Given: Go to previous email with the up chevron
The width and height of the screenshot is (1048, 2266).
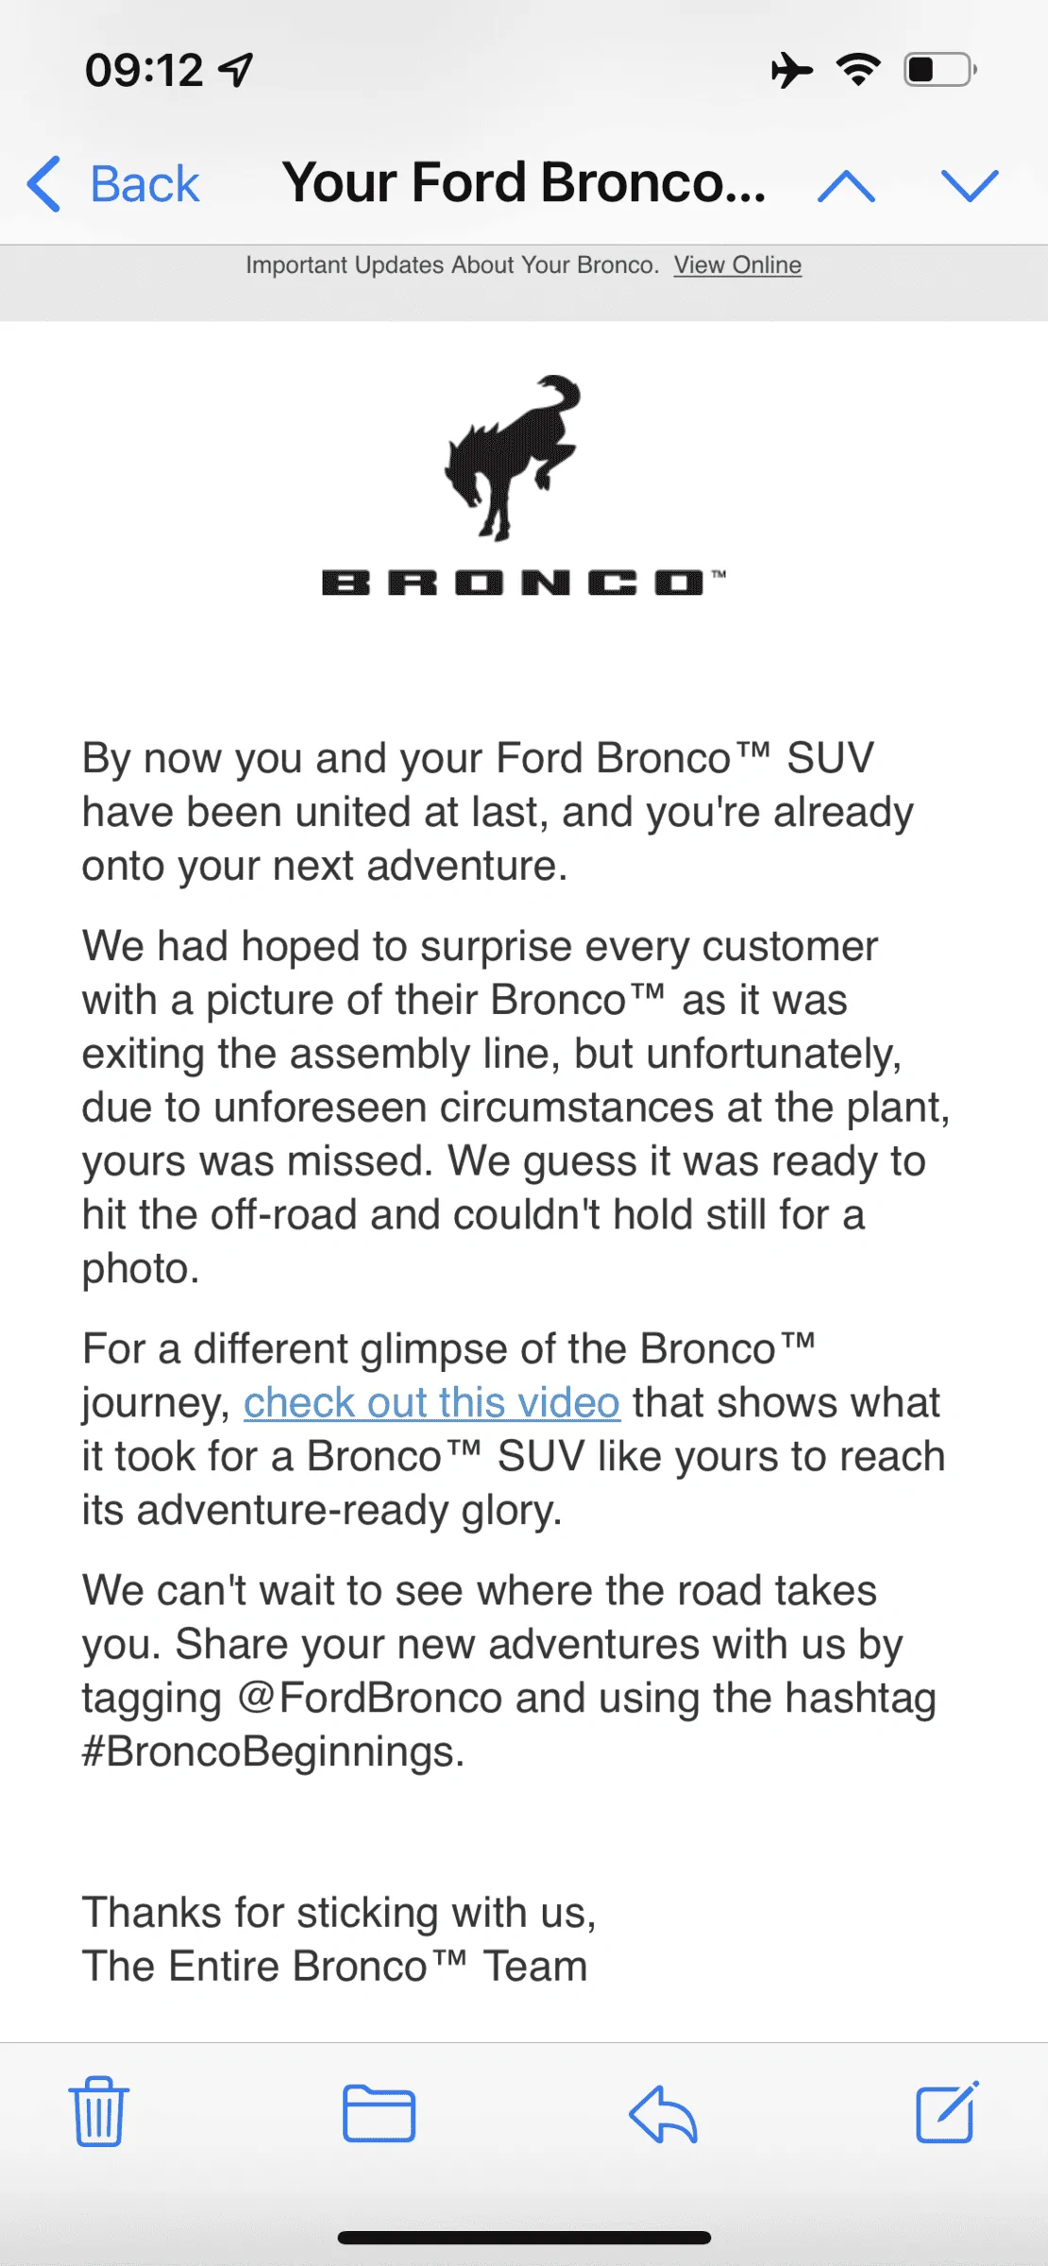Looking at the screenshot, I should 846,185.
